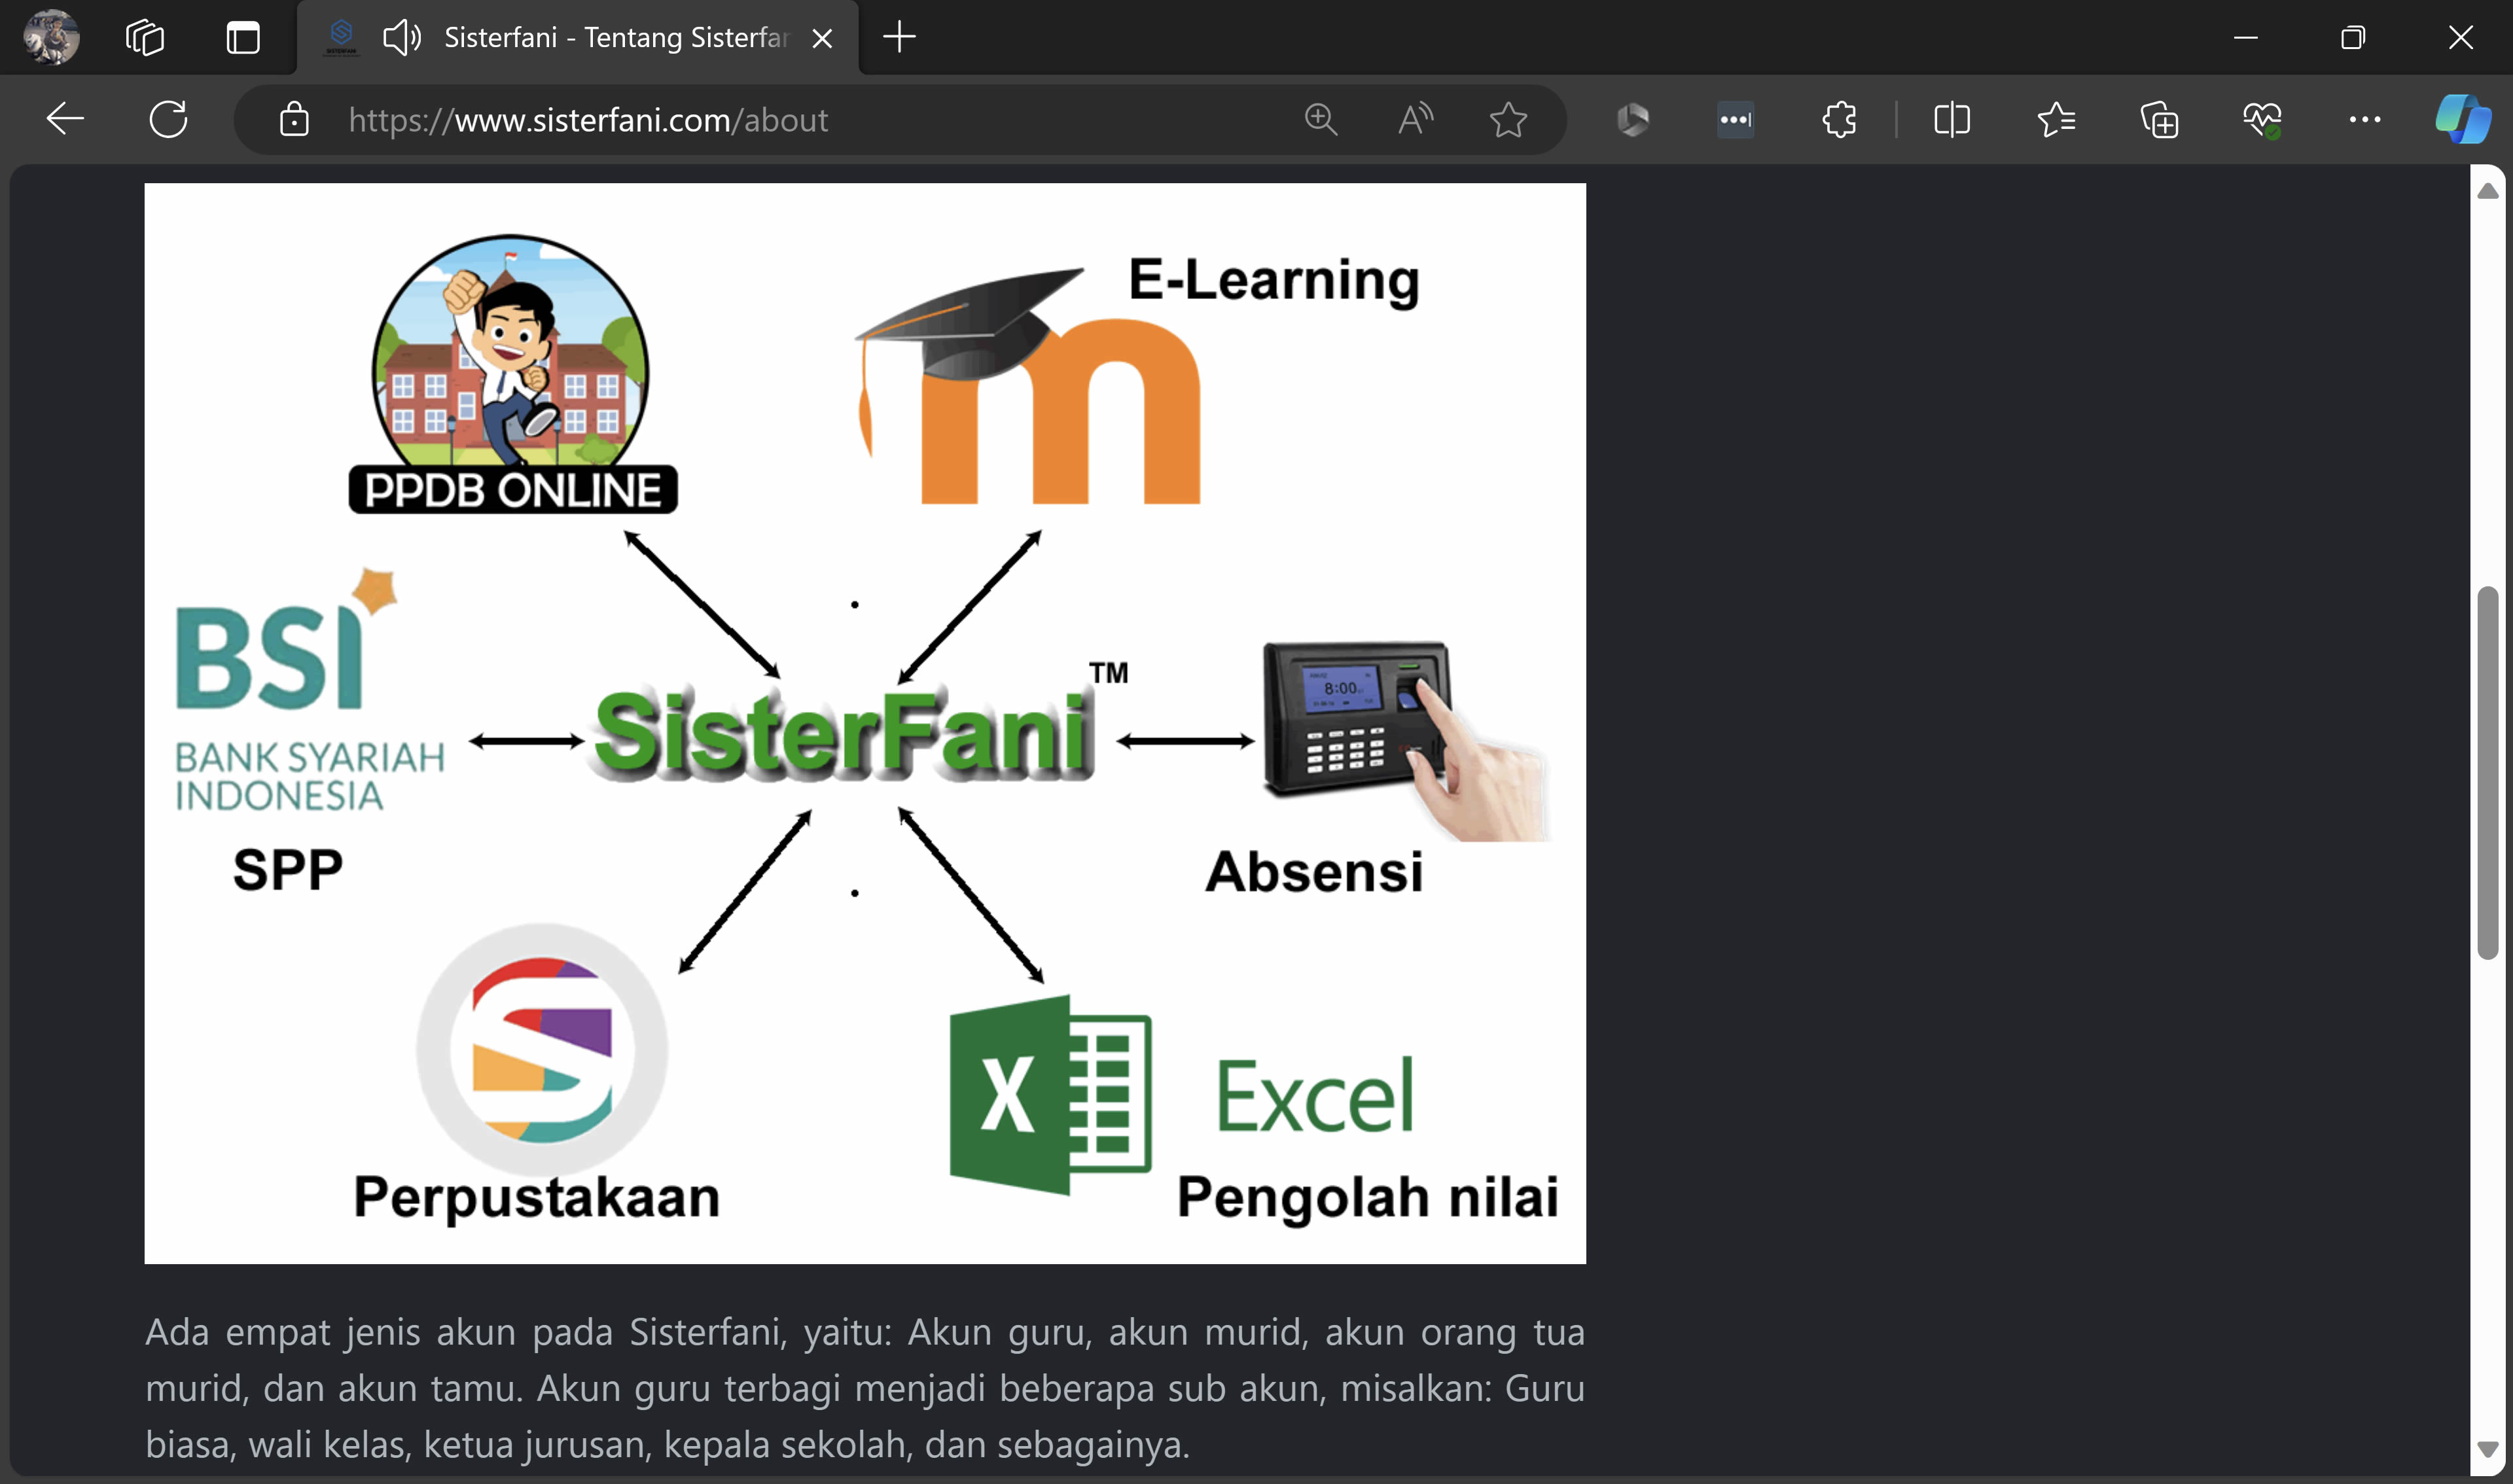Open the vertical tabs actions menu
This screenshot has height=1484, width=2513.
pyautogui.click(x=243, y=38)
